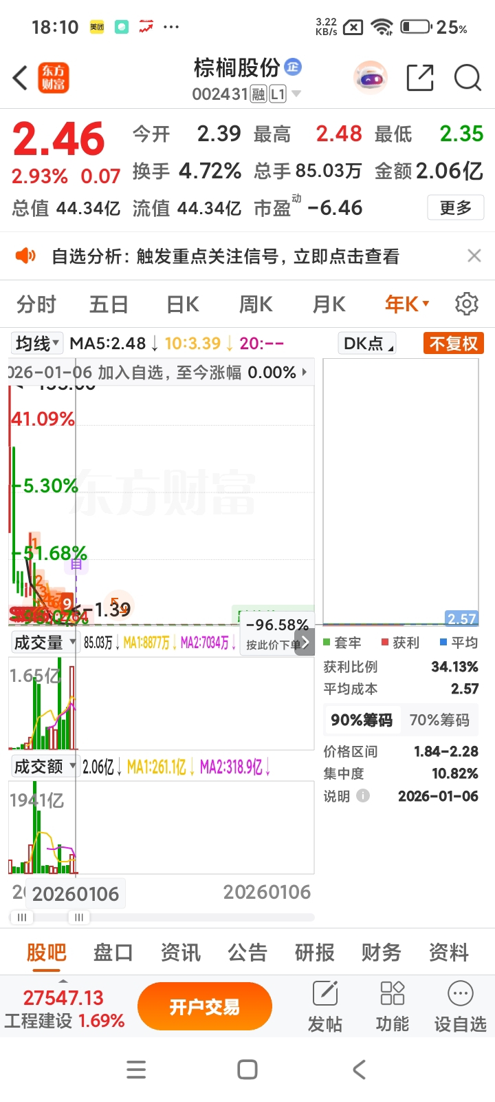
Task: Open the 东方财富 logo icon
Action: click(53, 78)
